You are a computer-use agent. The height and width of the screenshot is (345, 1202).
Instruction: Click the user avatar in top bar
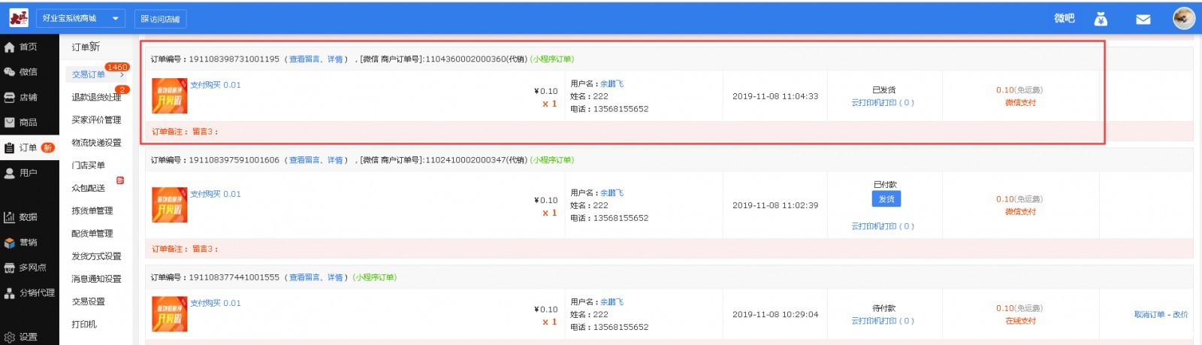[1184, 18]
